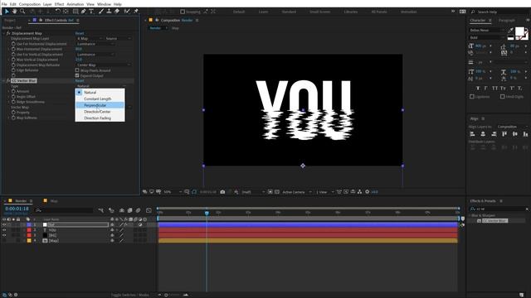Image resolution: width=531 pixels, height=298 pixels.
Task: Choose Direction Fading from Type list
Action: point(100,118)
